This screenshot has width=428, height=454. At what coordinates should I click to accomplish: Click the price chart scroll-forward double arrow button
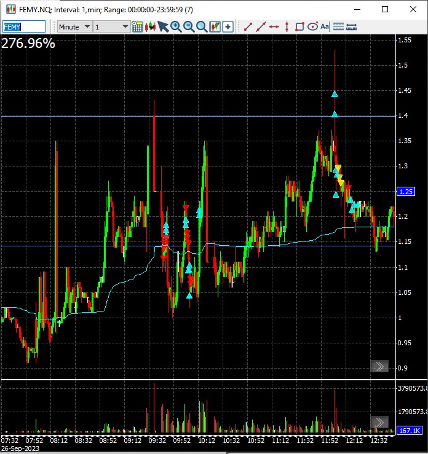click(x=379, y=367)
